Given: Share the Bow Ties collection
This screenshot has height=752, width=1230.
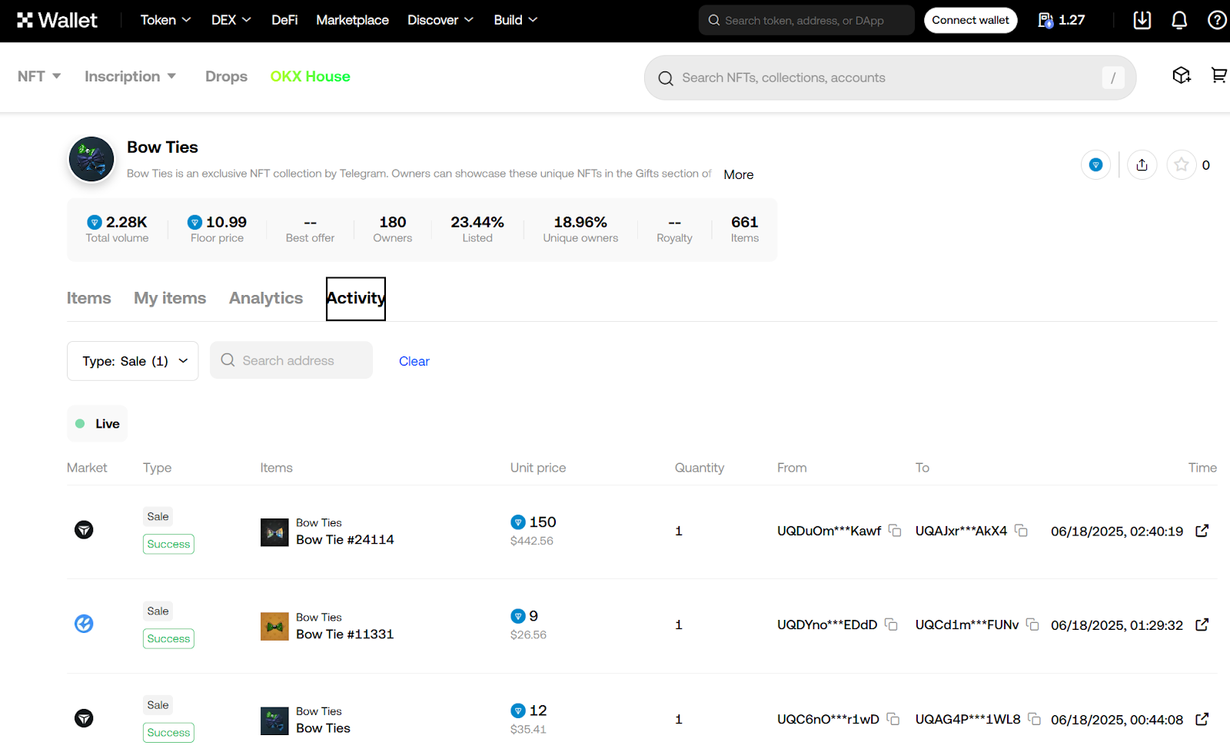Looking at the screenshot, I should (x=1142, y=164).
